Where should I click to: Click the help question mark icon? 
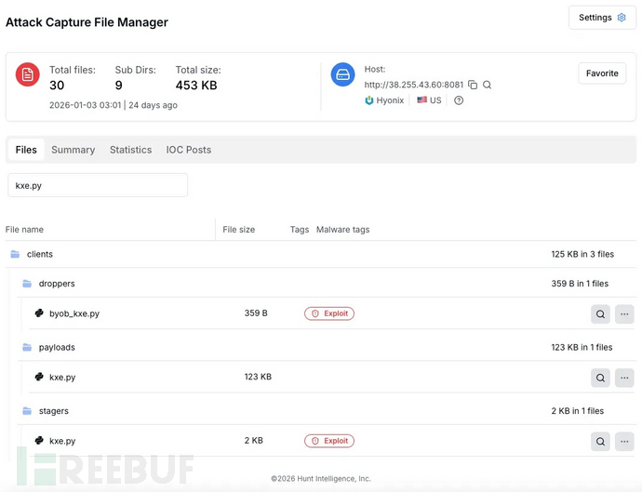(x=459, y=100)
